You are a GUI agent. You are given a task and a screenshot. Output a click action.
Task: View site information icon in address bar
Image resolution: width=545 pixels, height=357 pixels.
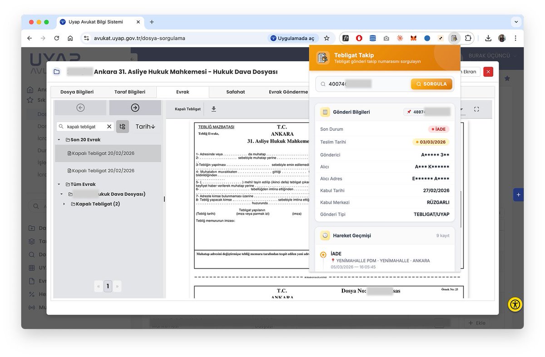tap(86, 38)
